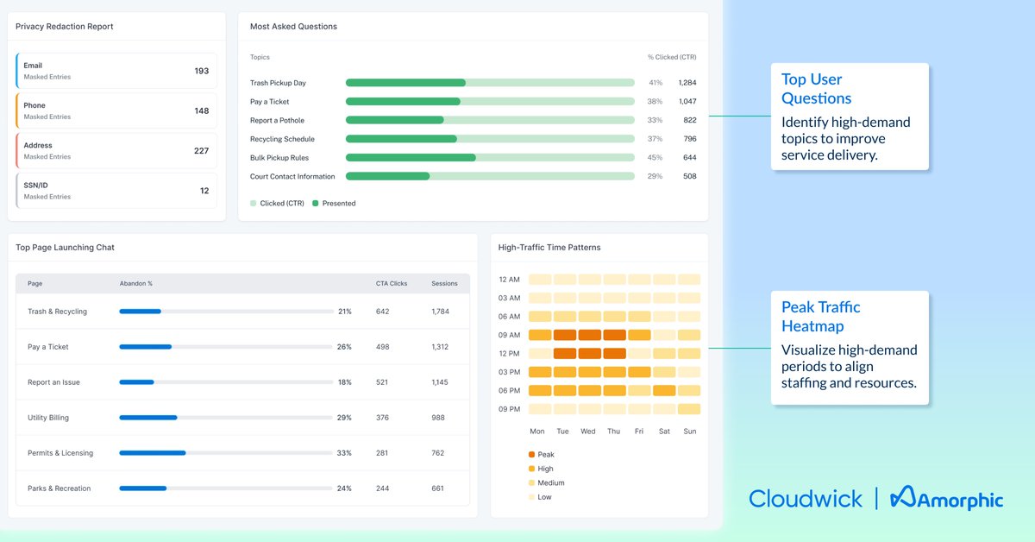Click the Recycling Schedule topic bar

(x=490, y=139)
